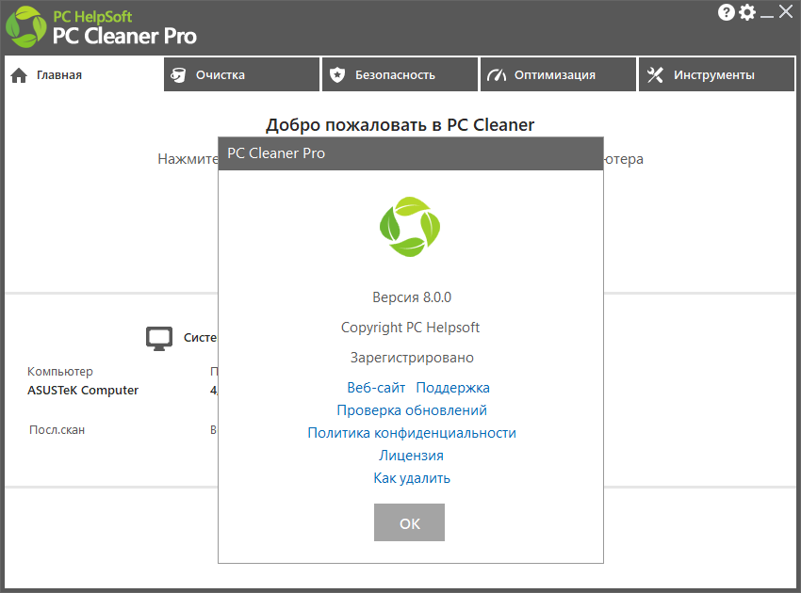The image size is (801, 593).
Task: Close the PC Cleaner Pro window
Action: click(786, 11)
